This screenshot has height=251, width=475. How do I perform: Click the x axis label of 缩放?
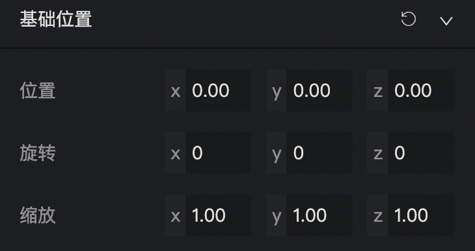(x=175, y=215)
